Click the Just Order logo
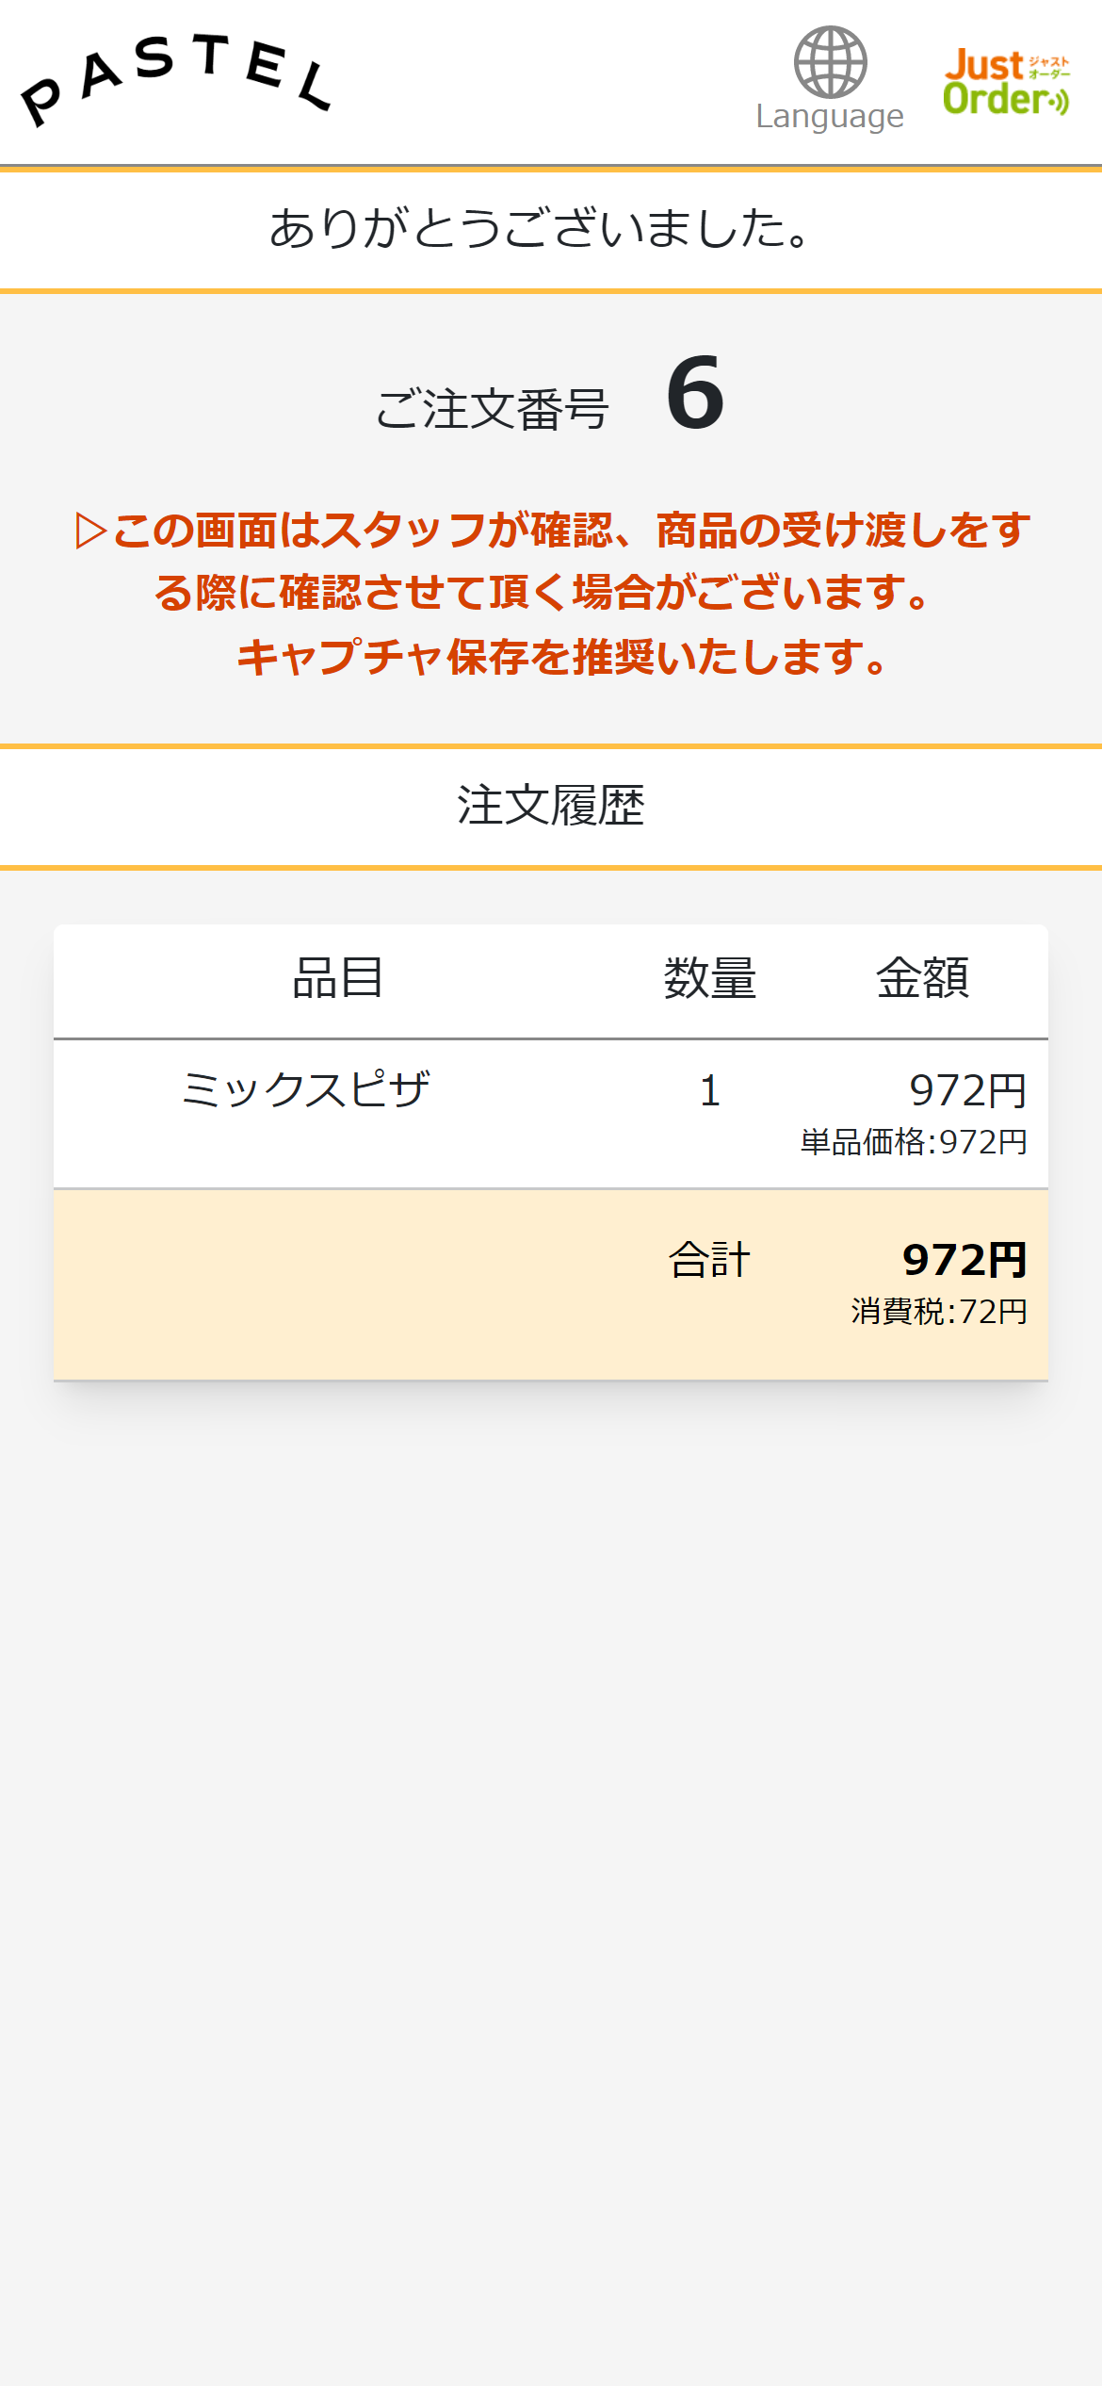The height and width of the screenshot is (2386, 1102). click(1006, 83)
